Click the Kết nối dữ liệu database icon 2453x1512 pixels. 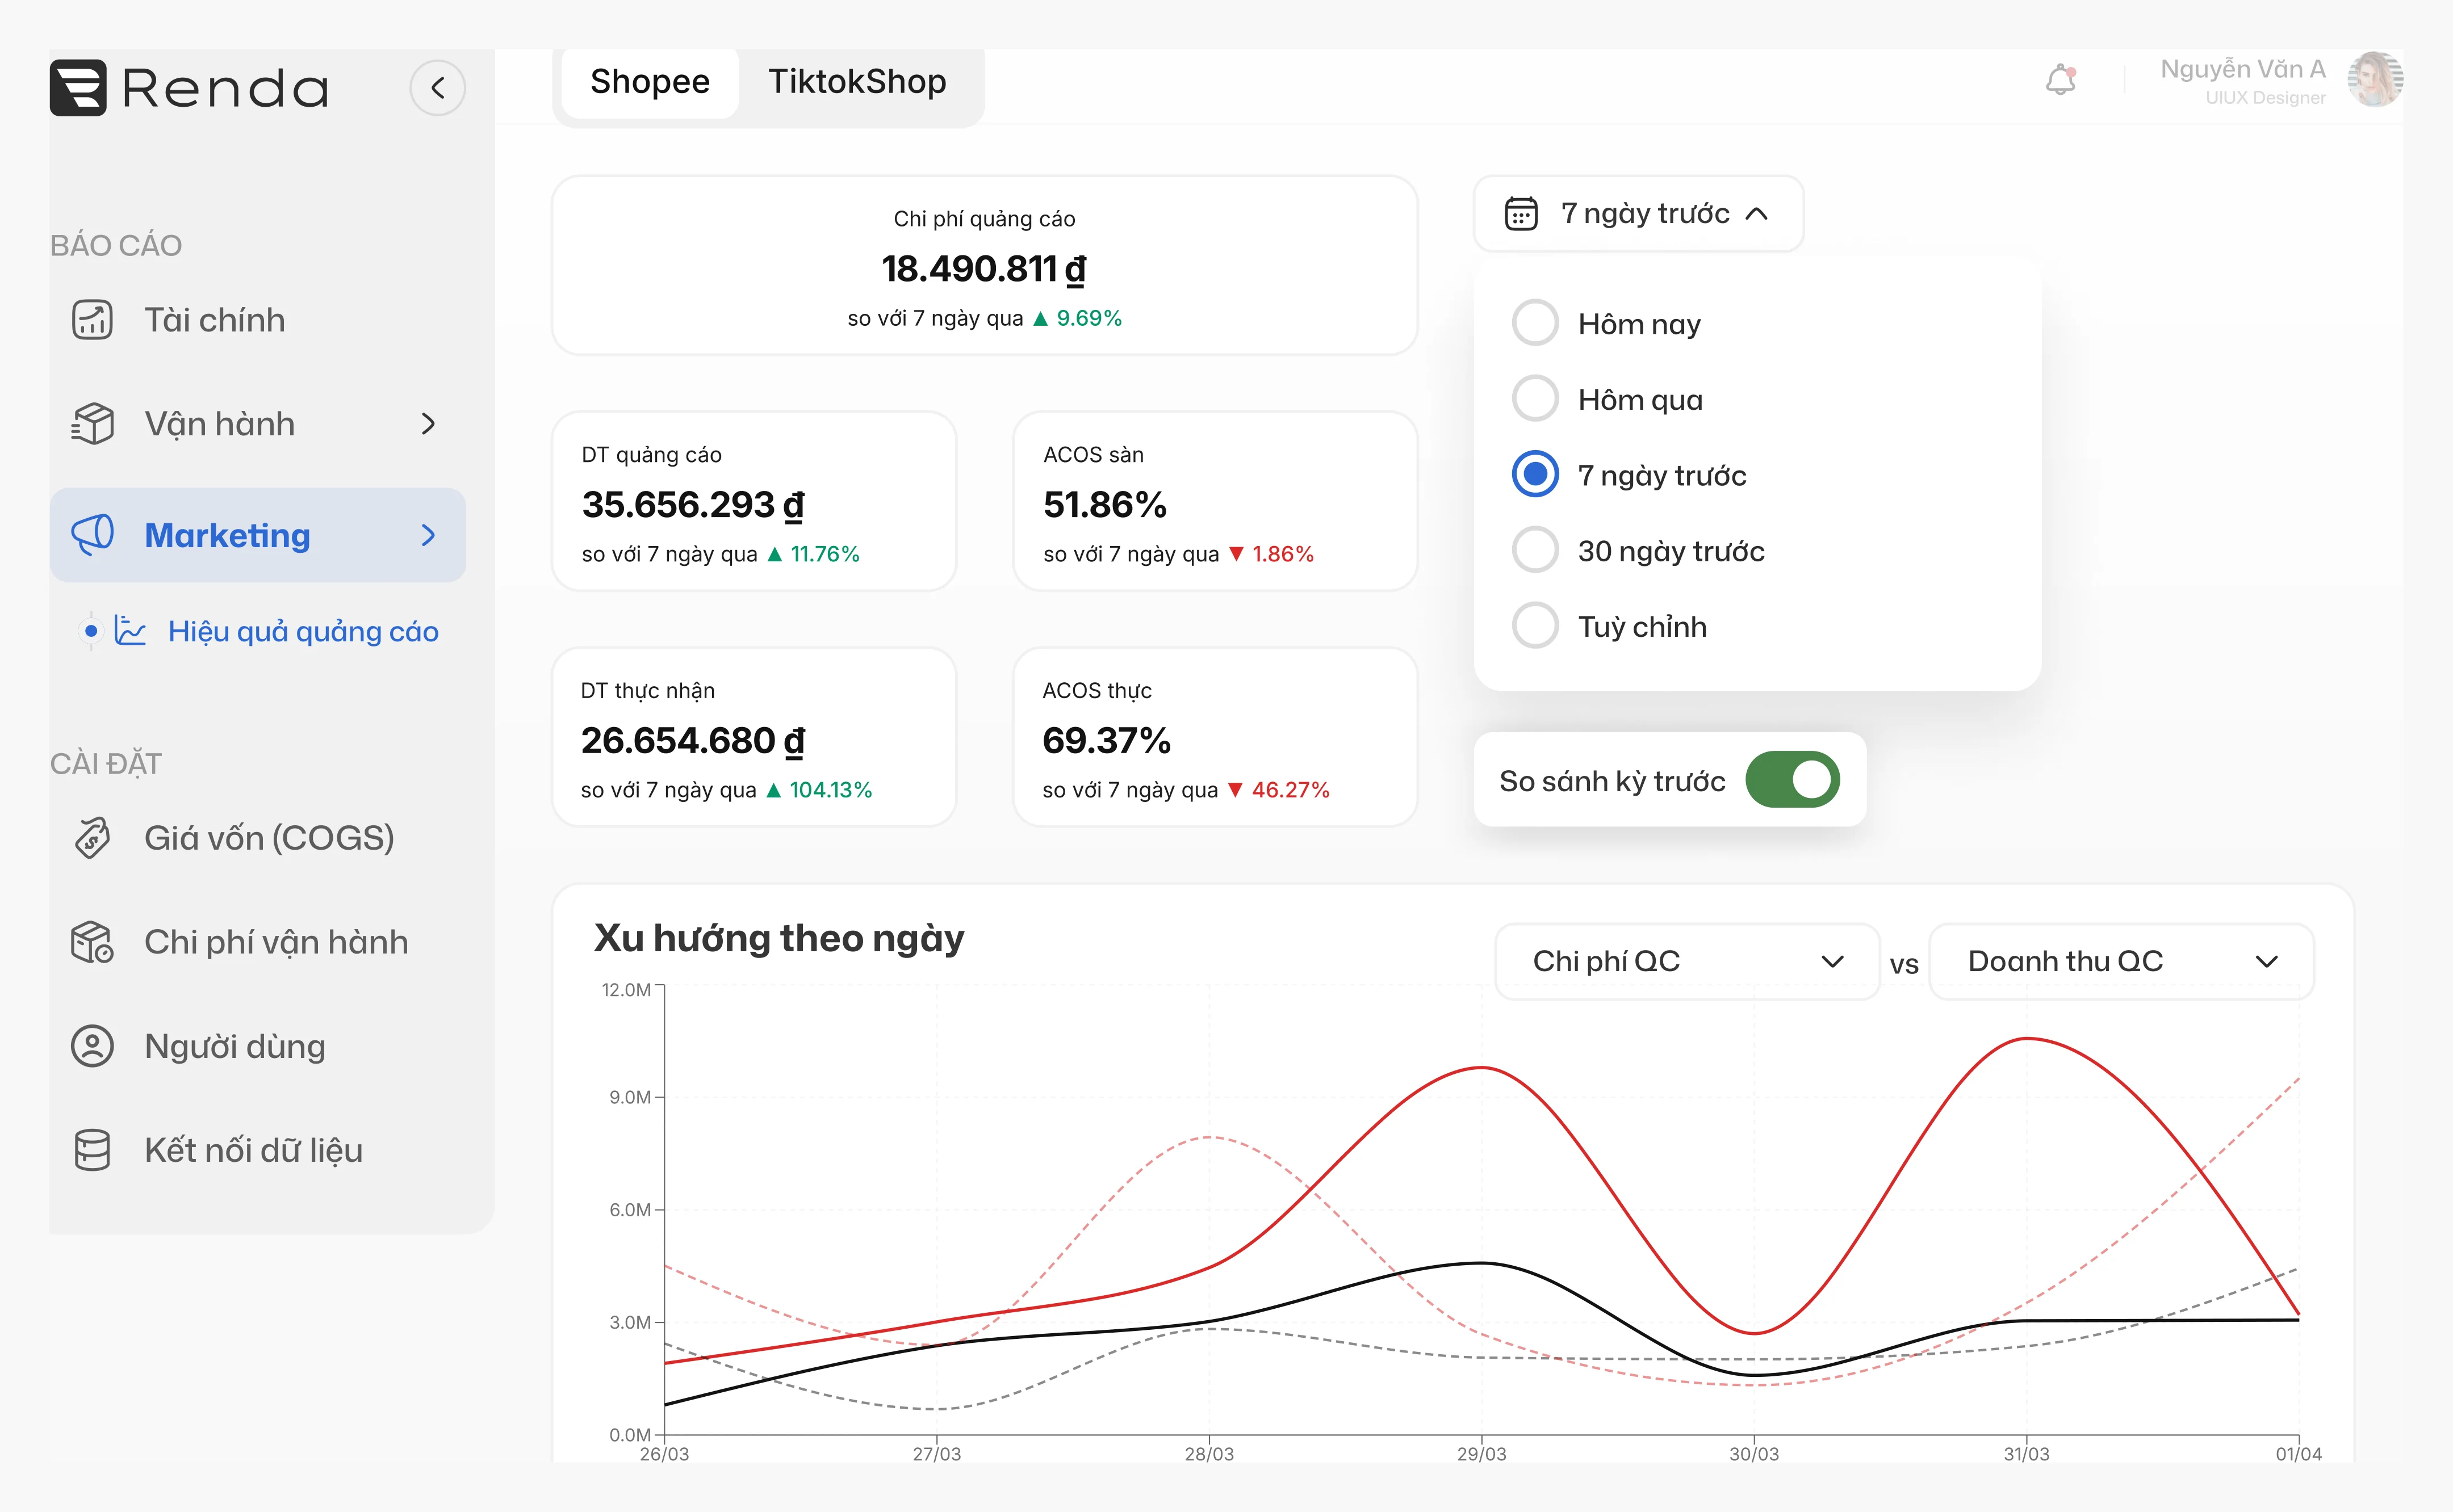(92, 1150)
